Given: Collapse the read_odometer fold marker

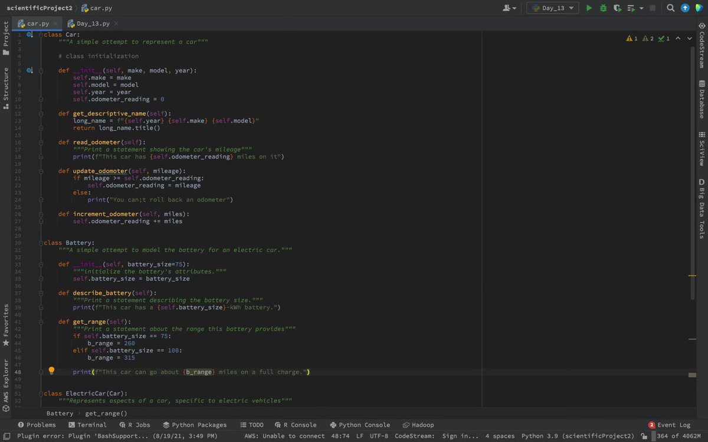Looking at the screenshot, I should pyautogui.click(x=41, y=142).
